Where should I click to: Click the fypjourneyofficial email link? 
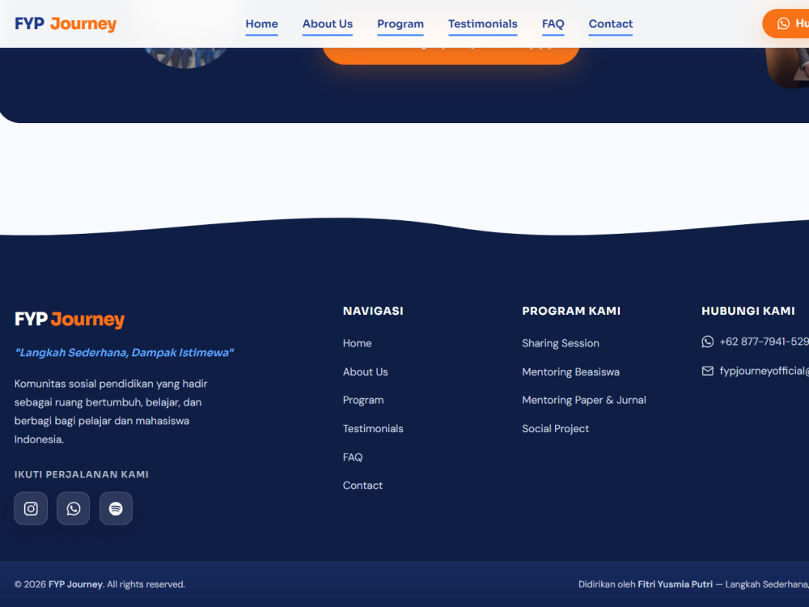(x=765, y=371)
